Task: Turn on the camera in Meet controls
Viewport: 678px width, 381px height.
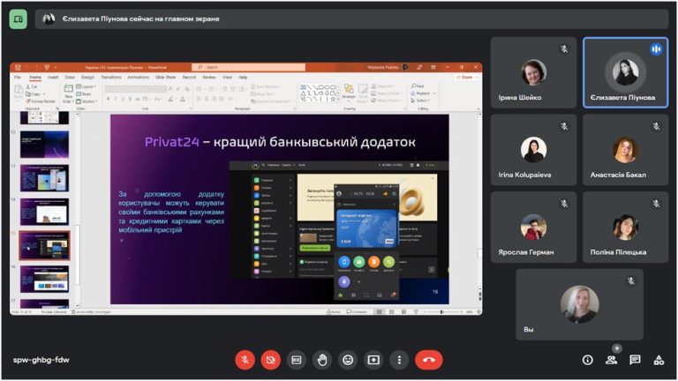Action: 271,360
